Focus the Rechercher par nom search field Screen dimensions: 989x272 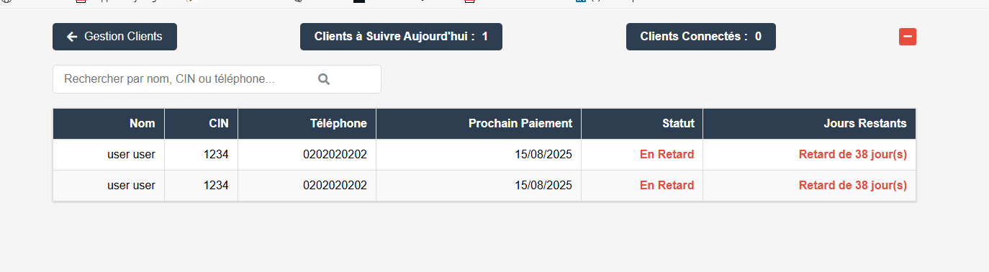pyautogui.click(x=217, y=79)
